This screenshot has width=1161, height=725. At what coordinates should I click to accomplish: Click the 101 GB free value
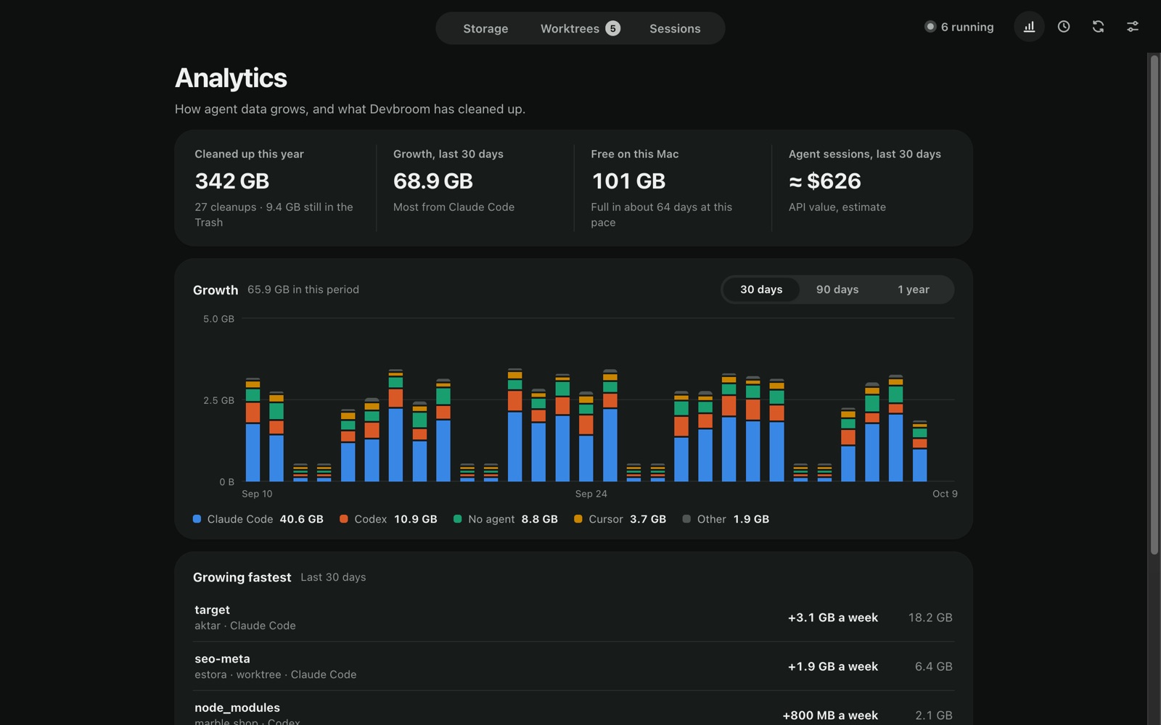(x=628, y=181)
